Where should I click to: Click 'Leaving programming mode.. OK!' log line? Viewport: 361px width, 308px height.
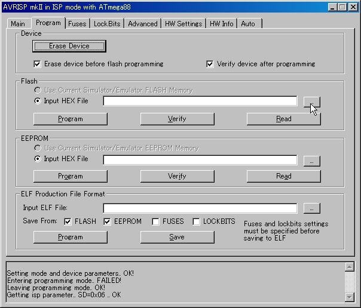coord(56,288)
